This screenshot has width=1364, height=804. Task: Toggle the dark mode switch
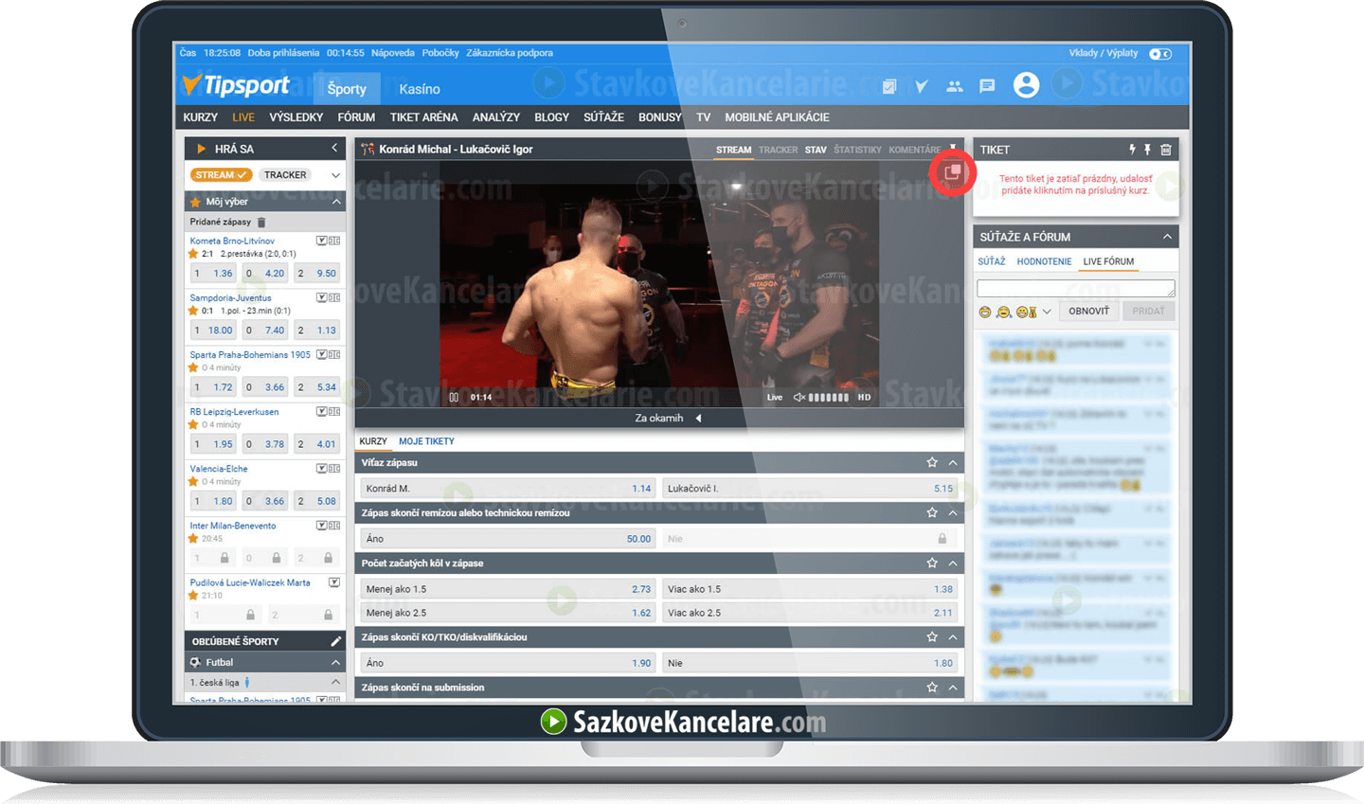(1160, 54)
